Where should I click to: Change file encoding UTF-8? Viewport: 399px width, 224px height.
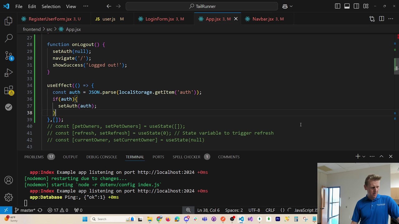(x=254, y=210)
